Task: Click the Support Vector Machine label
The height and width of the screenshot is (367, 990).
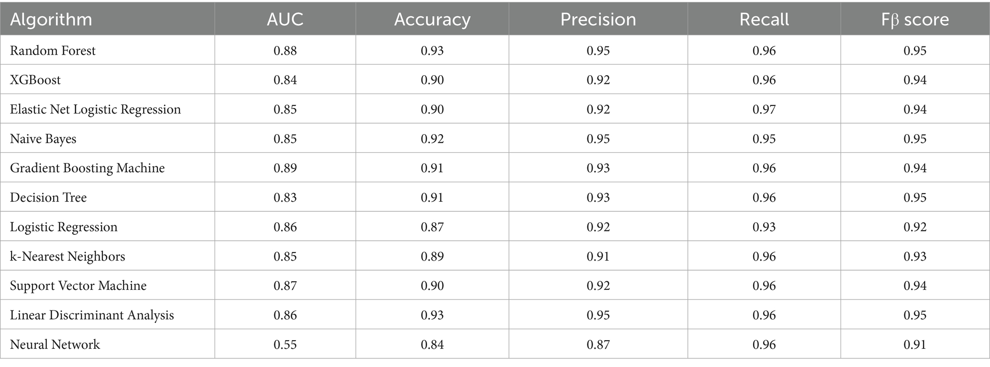Action: pos(78,286)
